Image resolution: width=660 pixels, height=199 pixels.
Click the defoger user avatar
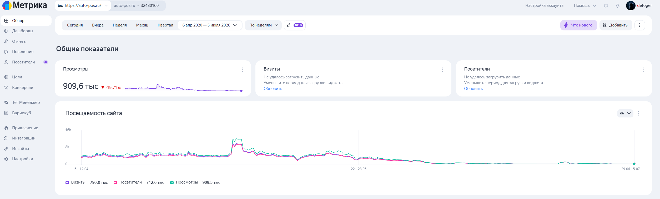631,6
